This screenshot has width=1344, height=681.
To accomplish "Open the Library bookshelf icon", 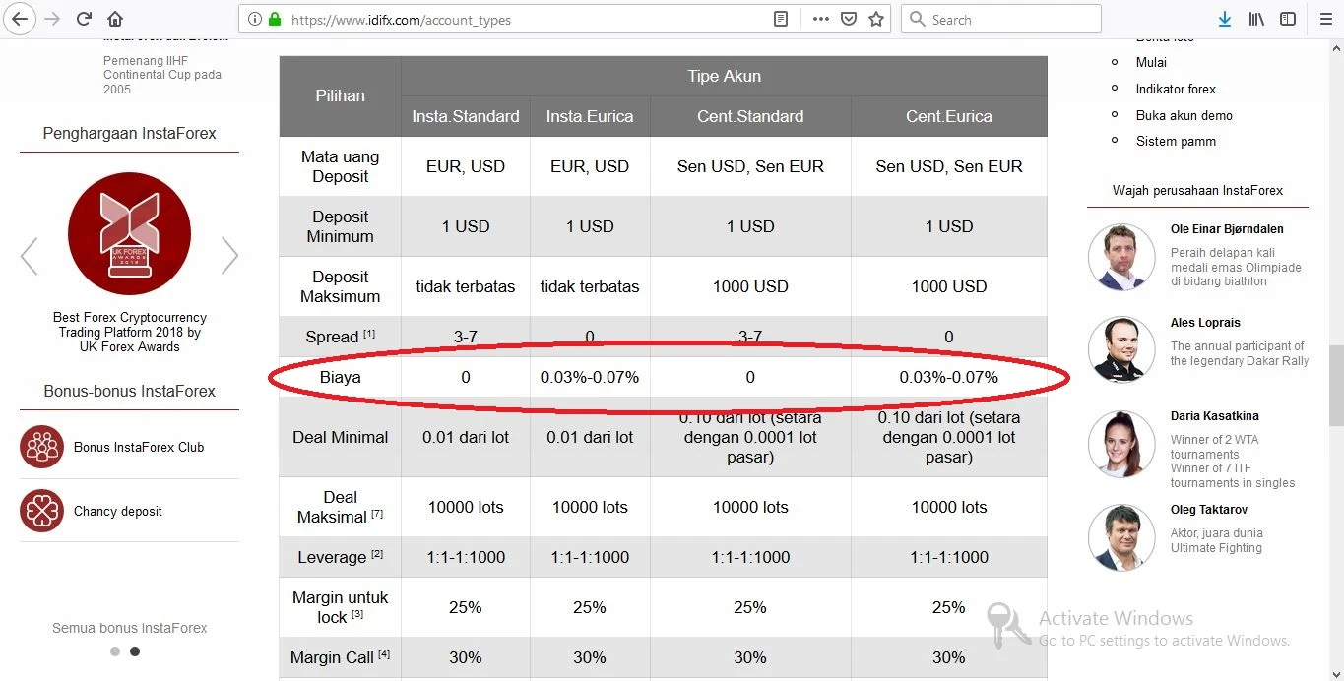I will pyautogui.click(x=1255, y=19).
